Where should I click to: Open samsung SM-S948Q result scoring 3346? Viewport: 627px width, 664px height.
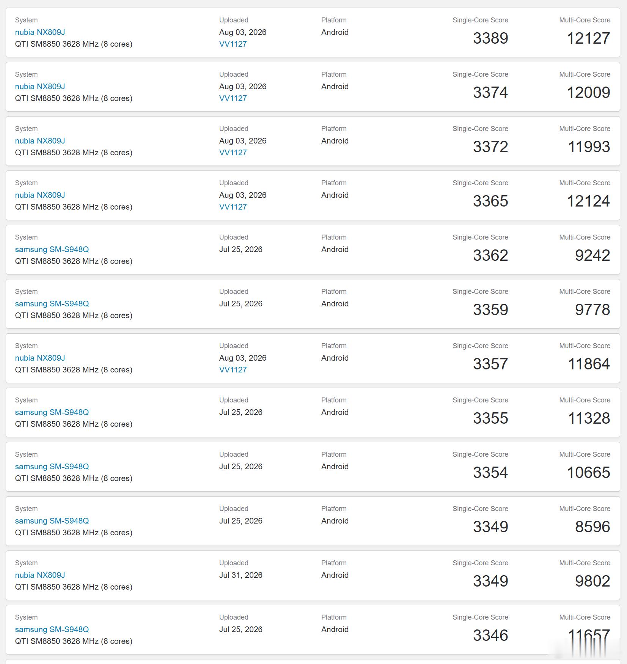click(52, 629)
